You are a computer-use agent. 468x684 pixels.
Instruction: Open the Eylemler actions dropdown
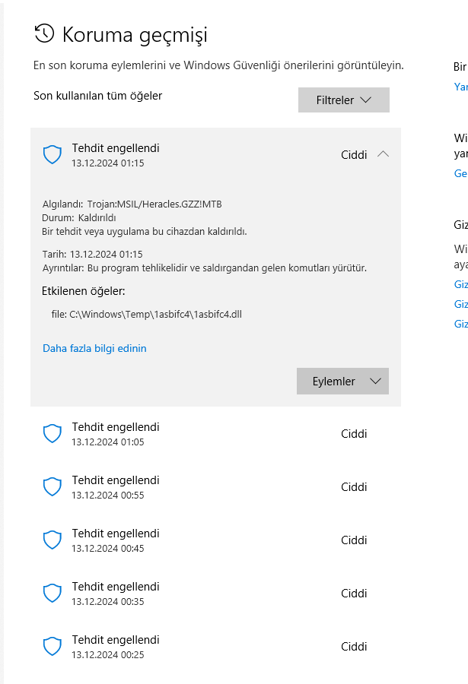tap(342, 382)
